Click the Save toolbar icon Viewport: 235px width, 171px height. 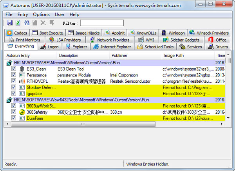click(10, 23)
